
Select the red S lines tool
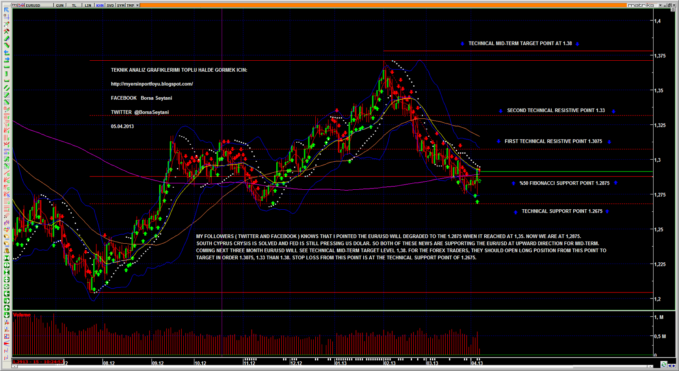pos(6,195)
